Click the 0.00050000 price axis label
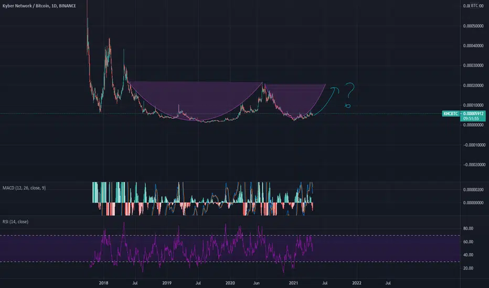 tap(473, 26)
